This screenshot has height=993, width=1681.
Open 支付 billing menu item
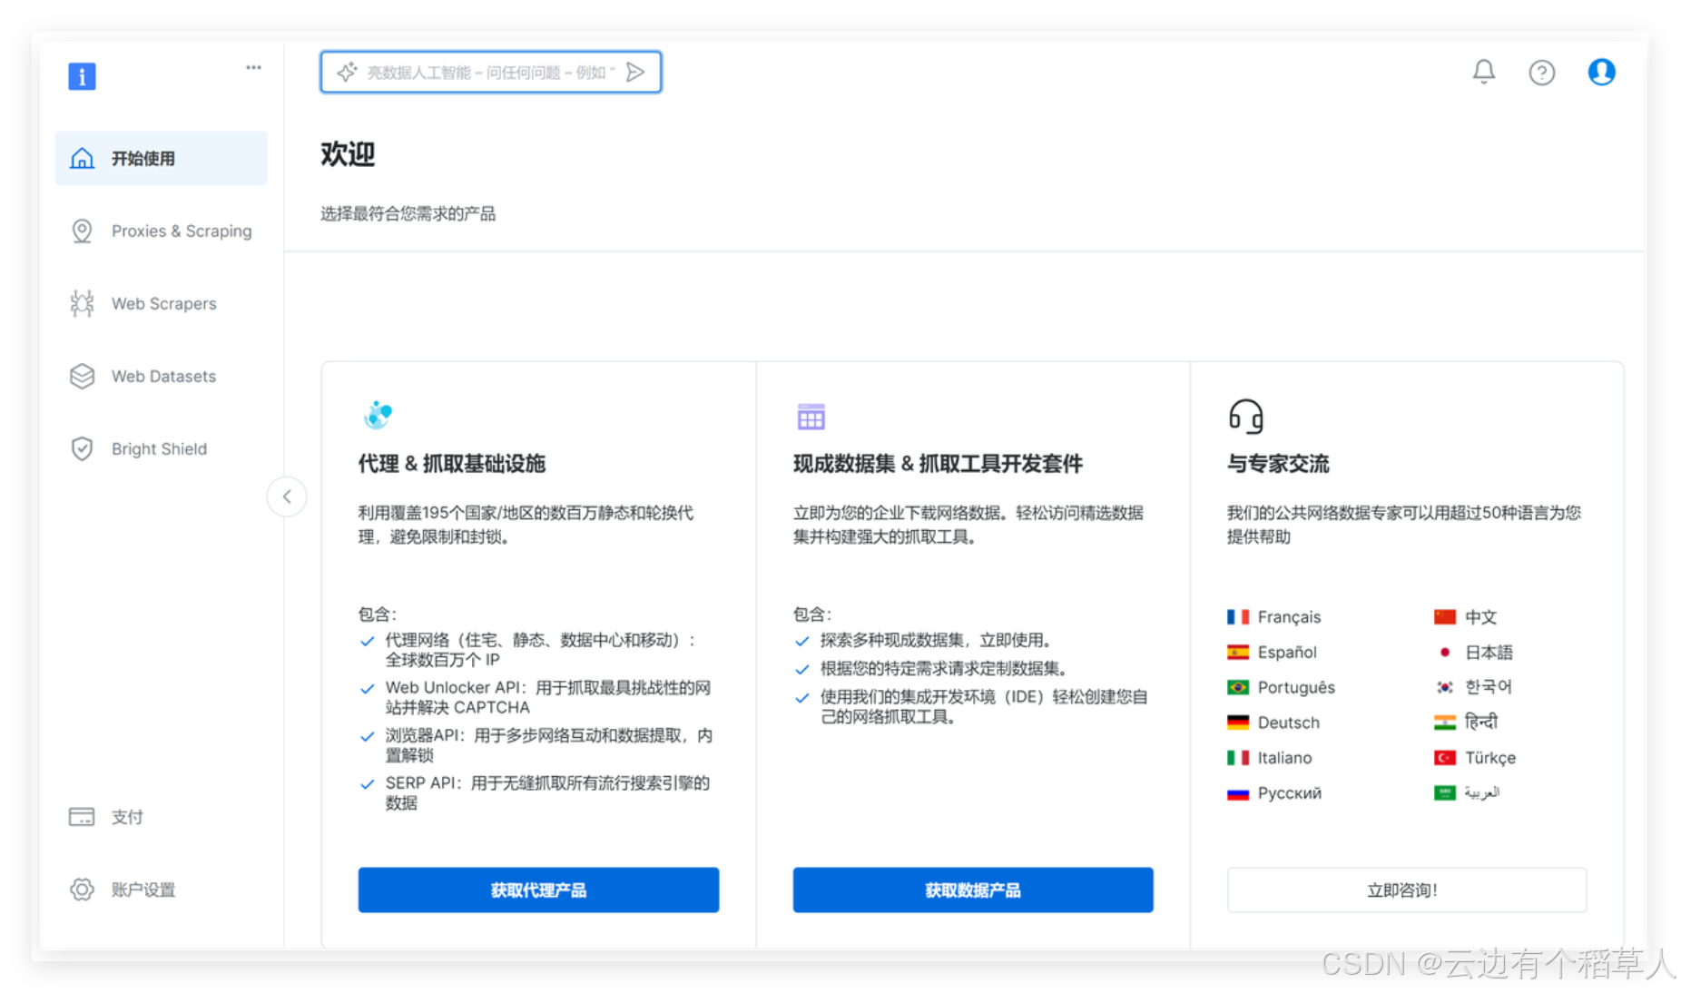click(x=162, y=817)
